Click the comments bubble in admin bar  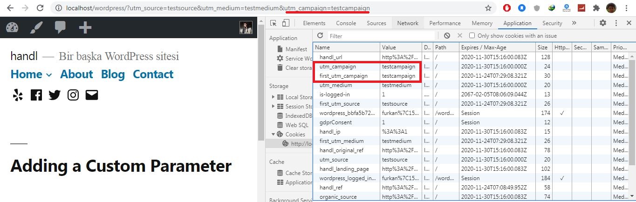point(60,27)
